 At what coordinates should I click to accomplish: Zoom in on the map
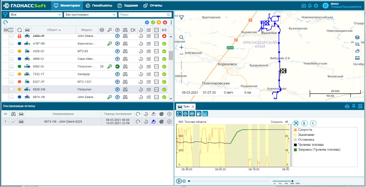coord(182,47)
